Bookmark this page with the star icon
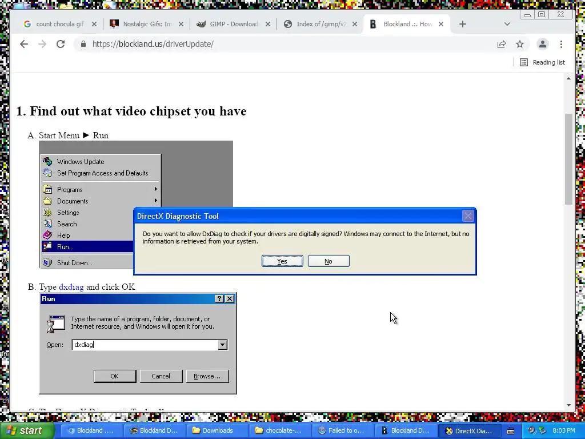585x439 pixels. click(x=520, y=44)
